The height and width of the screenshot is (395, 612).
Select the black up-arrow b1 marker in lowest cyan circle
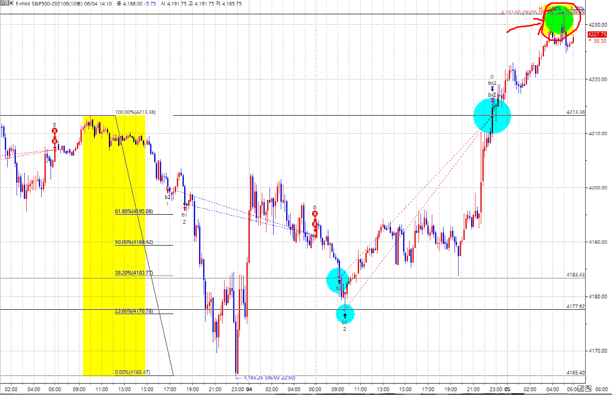pyautogui.click(x=345, y=315)
